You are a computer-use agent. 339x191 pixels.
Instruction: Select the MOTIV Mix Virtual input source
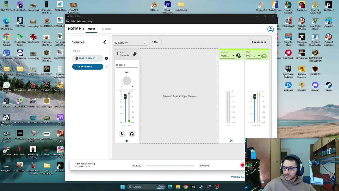(x=88, y=58)
